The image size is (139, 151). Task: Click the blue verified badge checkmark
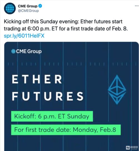point(40,6)
